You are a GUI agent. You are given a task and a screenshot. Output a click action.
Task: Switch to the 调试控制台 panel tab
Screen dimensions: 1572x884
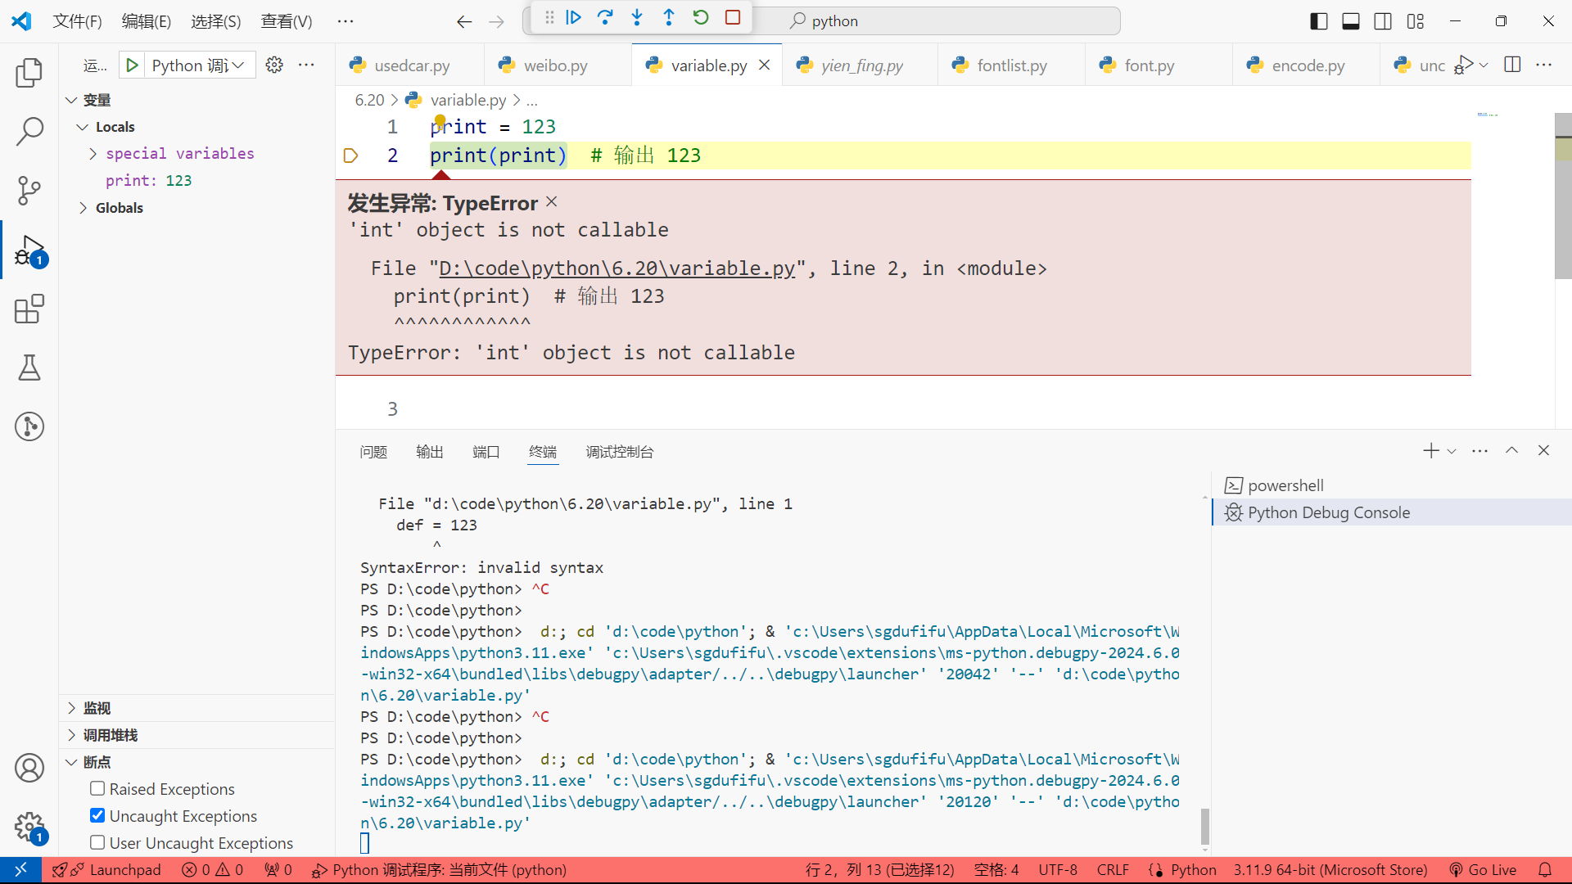click(619, 452)
